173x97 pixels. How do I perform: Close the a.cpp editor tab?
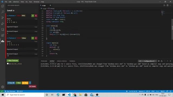[50, 5]
